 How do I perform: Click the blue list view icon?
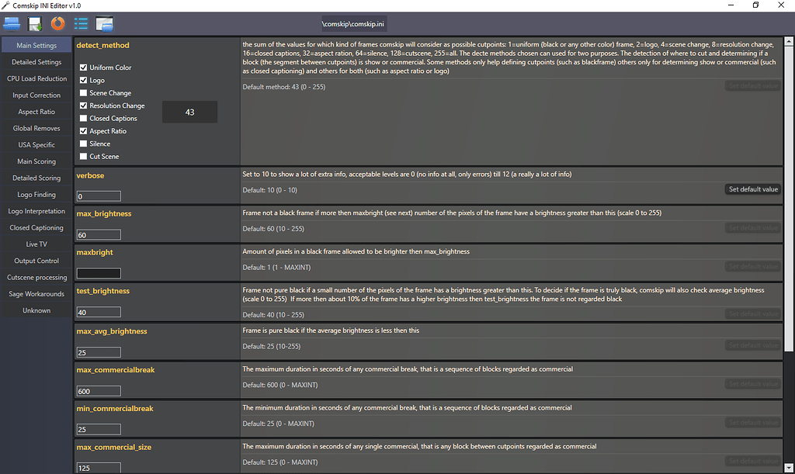click(x=81, y=23)
